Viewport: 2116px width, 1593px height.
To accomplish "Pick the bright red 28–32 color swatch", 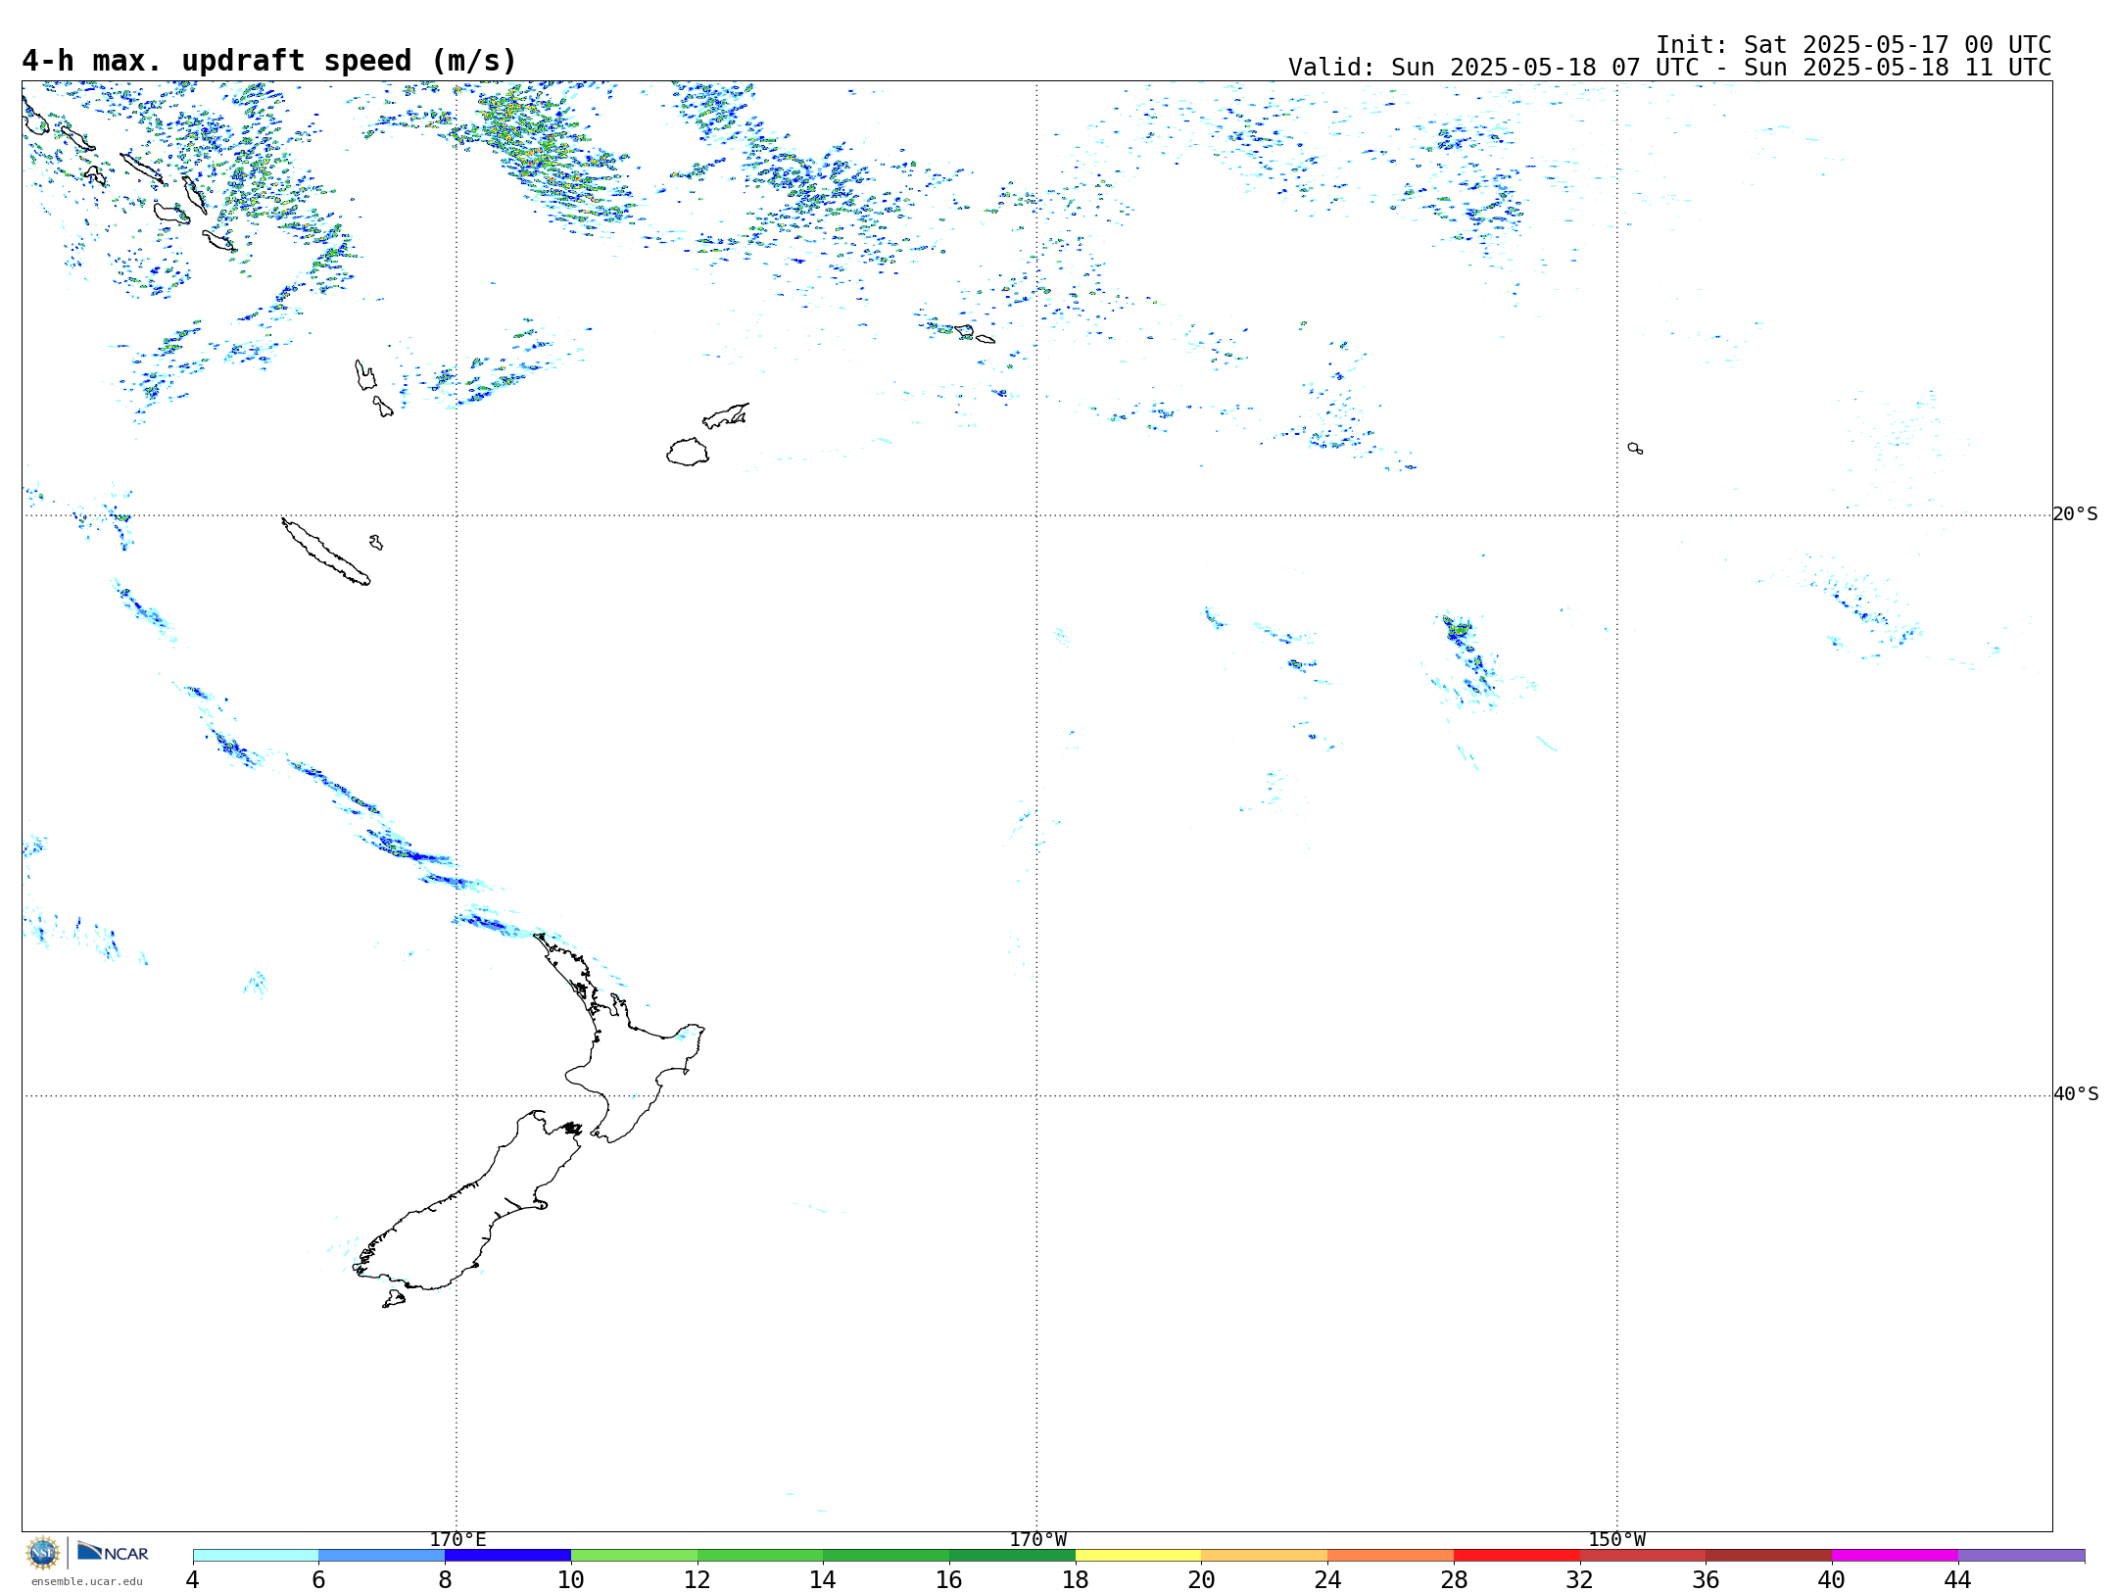I will coord(1516,1556).
